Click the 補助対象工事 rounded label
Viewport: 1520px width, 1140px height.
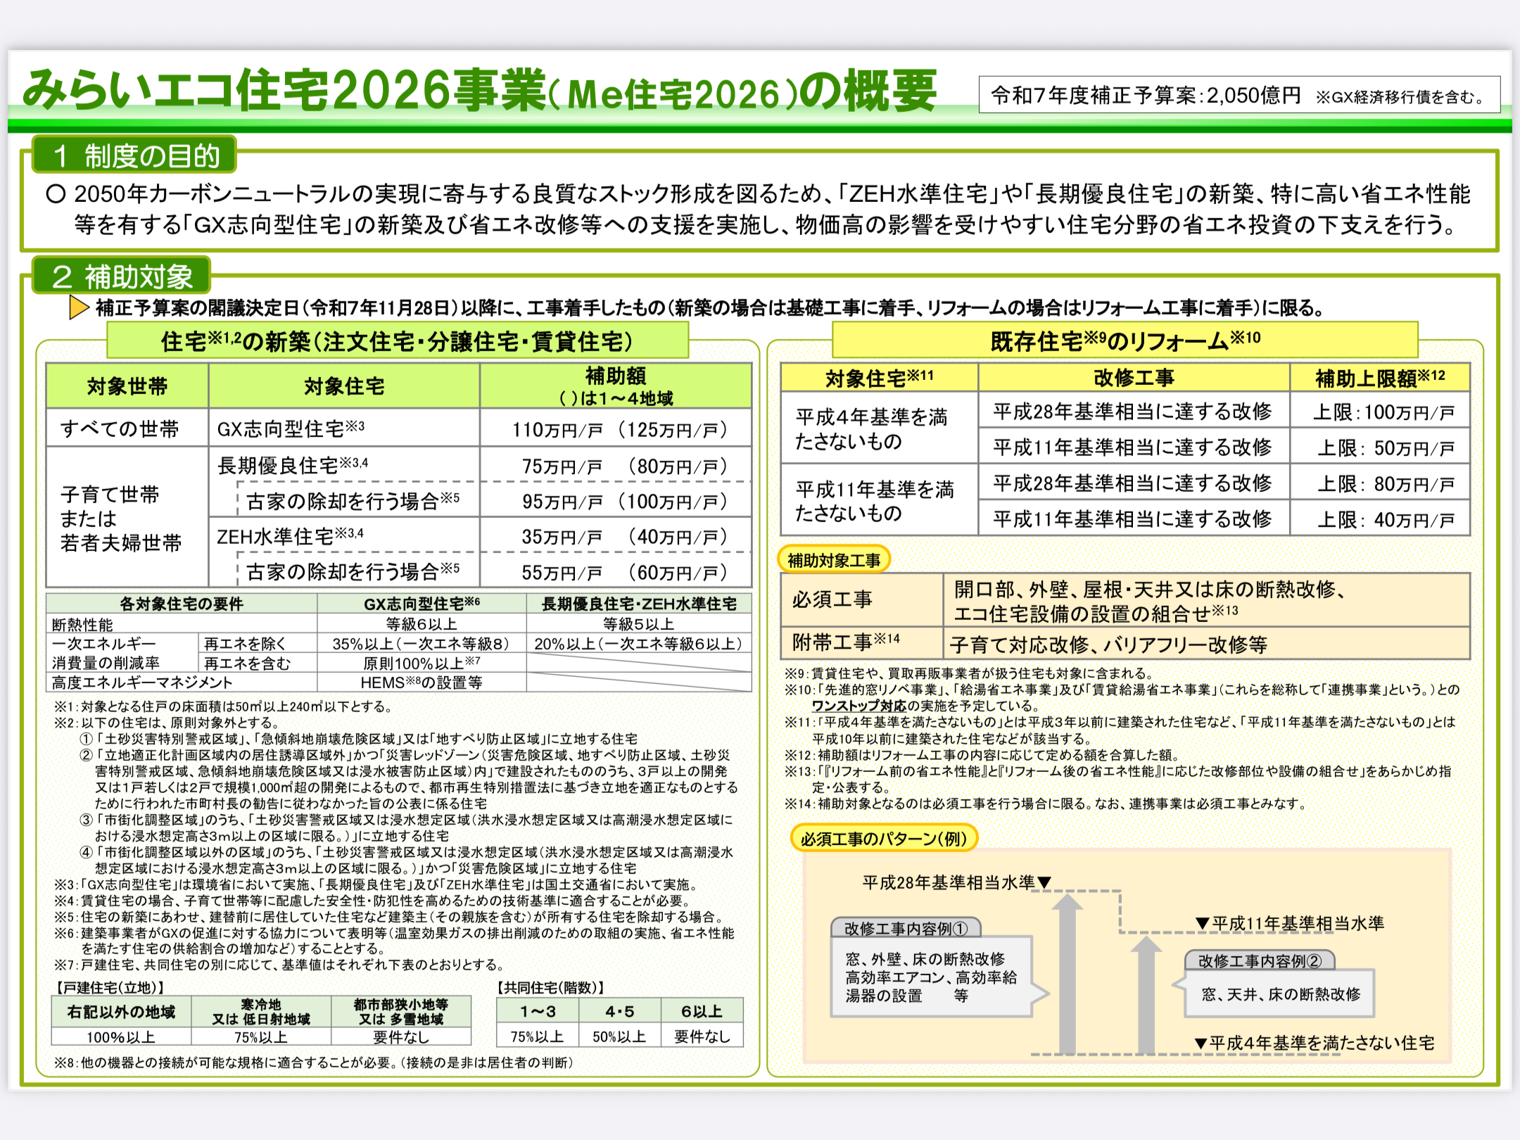(x=833, y=560)
